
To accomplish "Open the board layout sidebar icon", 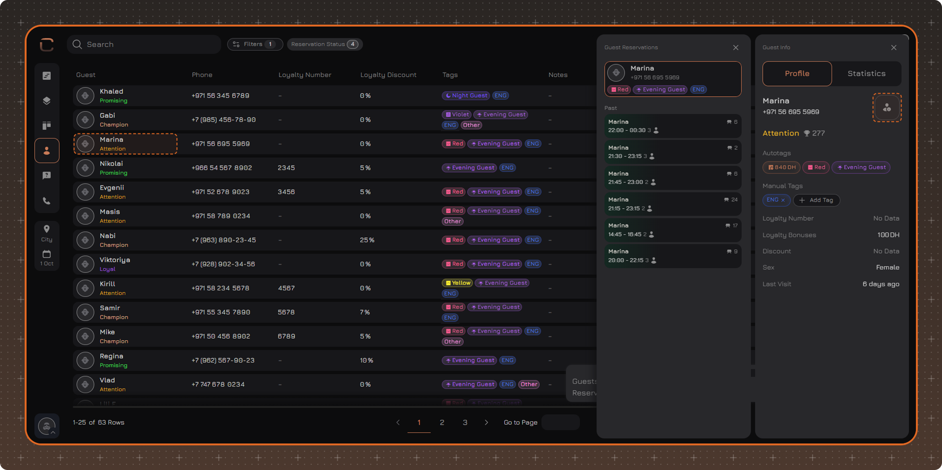I will pos(46,126).
